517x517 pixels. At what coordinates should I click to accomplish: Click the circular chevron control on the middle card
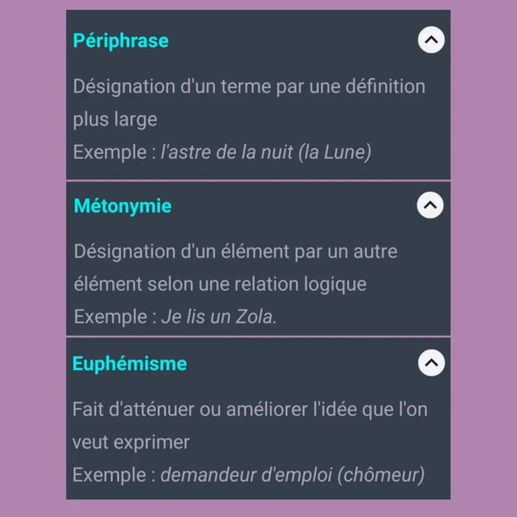(x=429, y=205)
